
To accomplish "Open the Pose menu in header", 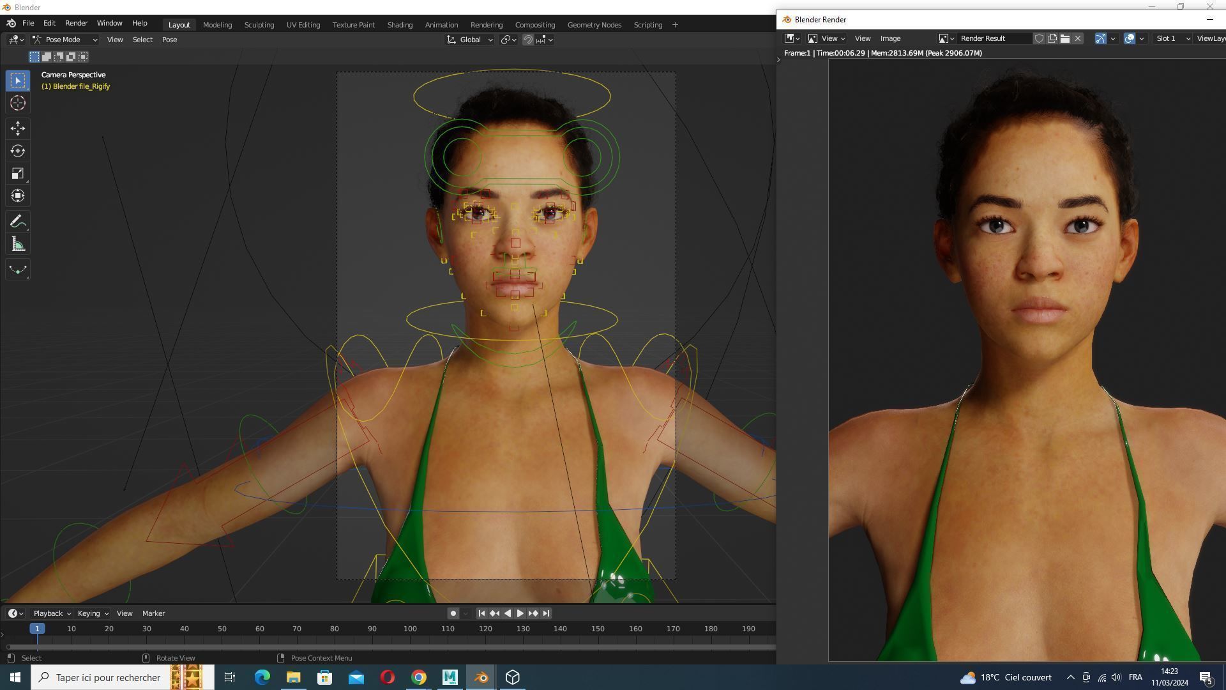I will point(169,40).
